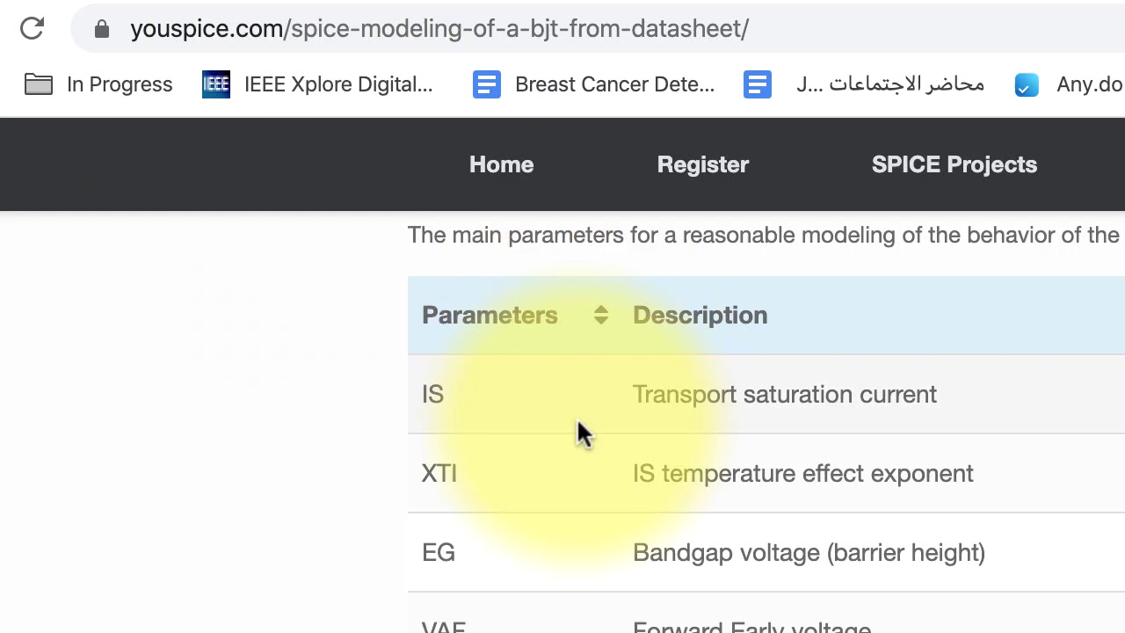
Task: Click the Breast Cancer Dete... document icon
Action: pyautogui.click(x=486, y=84)
